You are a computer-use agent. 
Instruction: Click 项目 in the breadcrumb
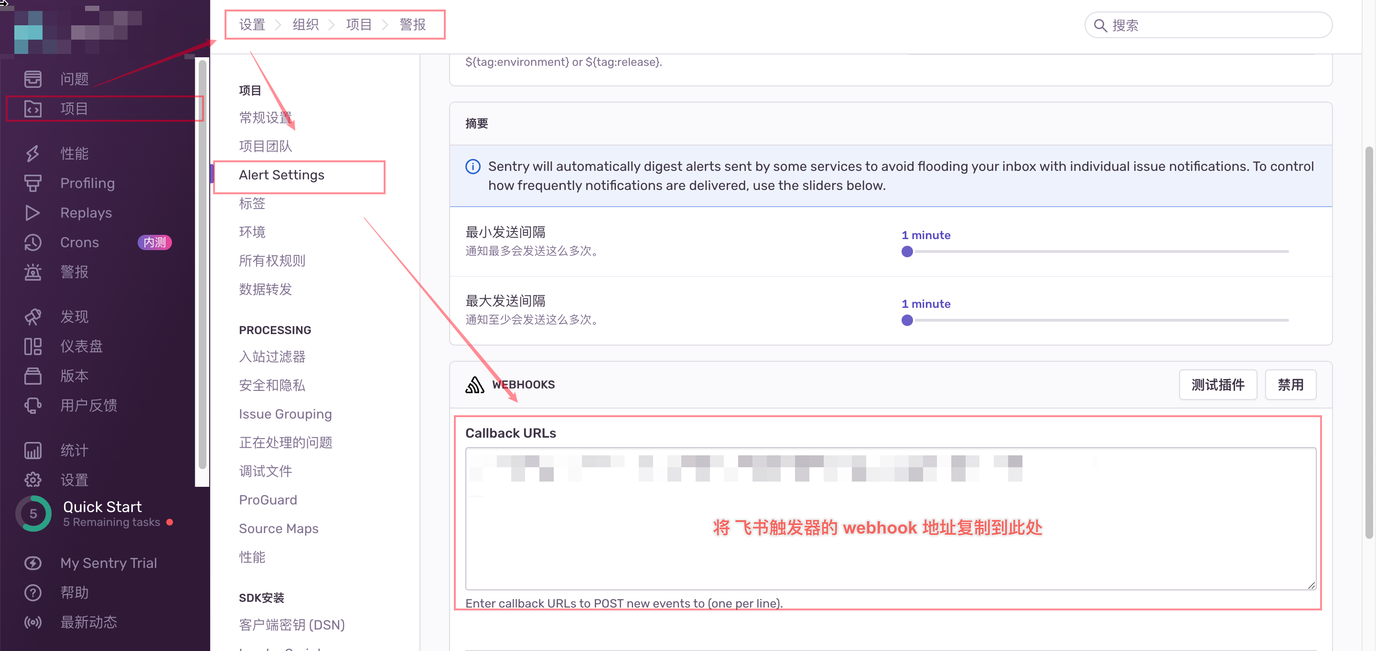tap(359, 24)
